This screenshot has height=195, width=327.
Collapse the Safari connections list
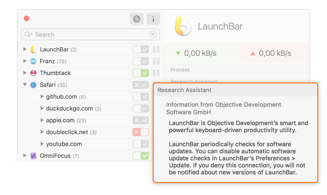pyautogui.click(x=25, y=85)
